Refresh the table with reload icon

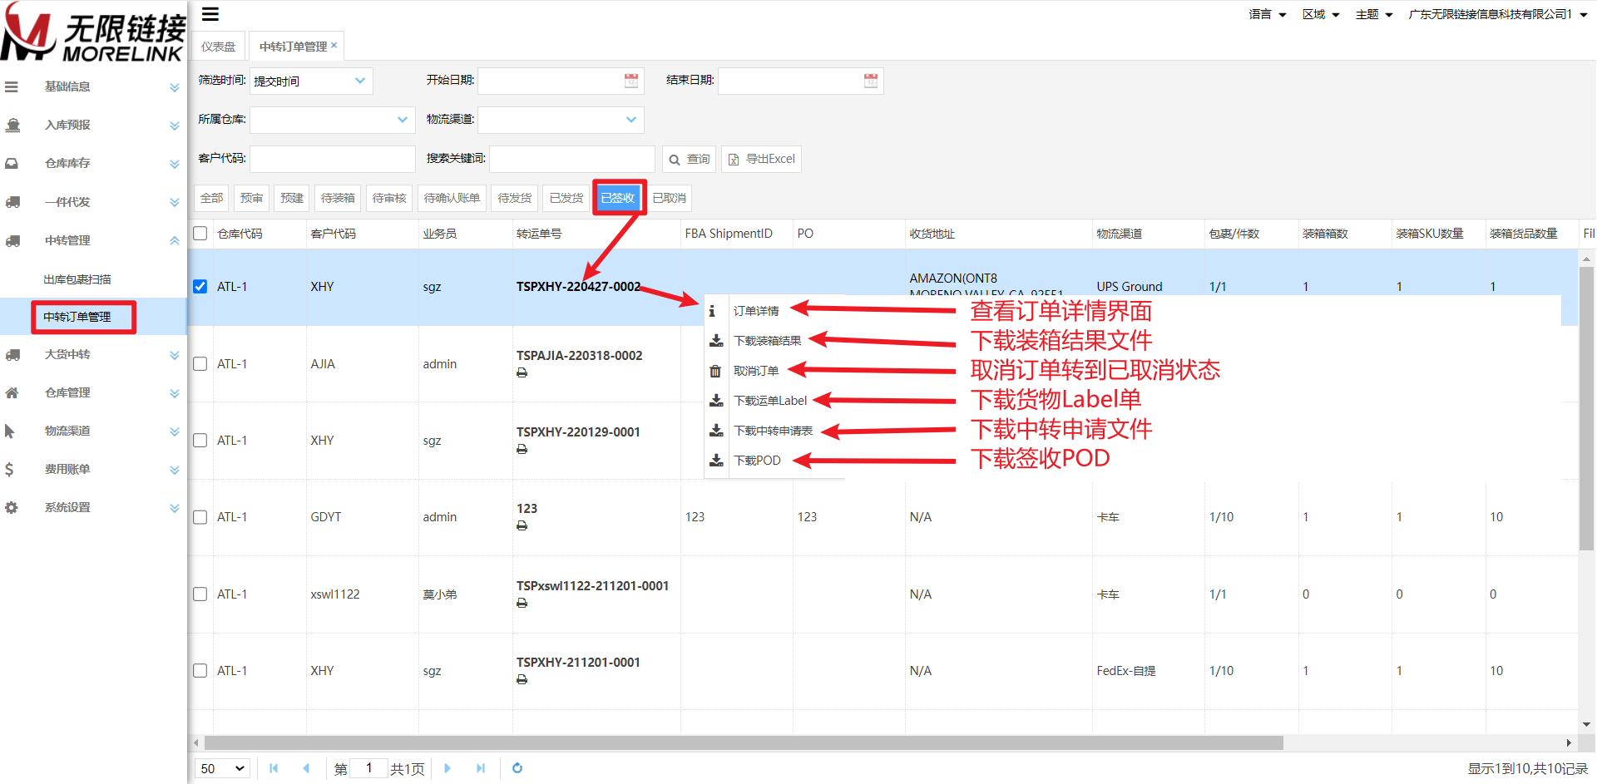click(517, 768)
